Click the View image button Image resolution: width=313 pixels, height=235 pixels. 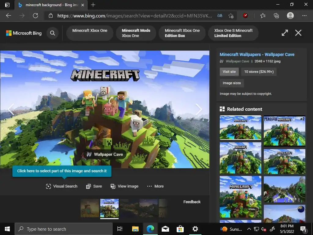point(125,186)
